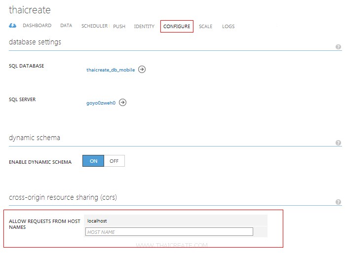Select the CONFIGURE tab
The height and width of the screenshot is (258, 345).
(177, 27)
